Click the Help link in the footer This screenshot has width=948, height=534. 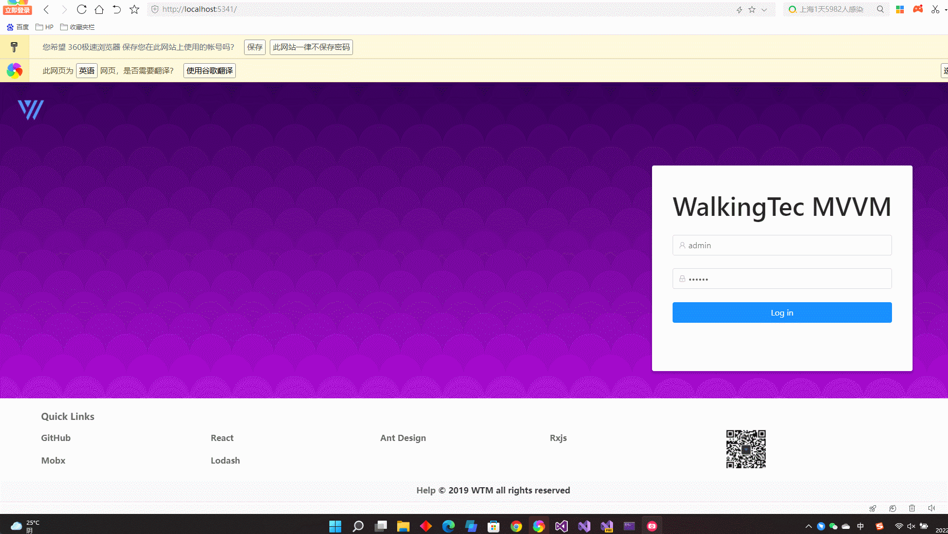426,490
